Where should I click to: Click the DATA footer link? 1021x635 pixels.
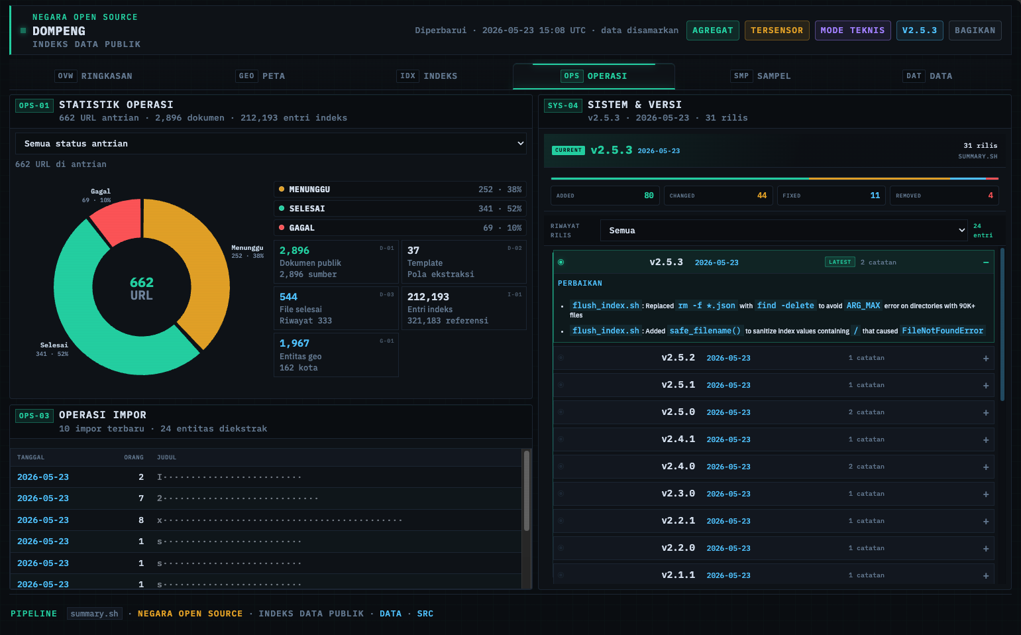click(390, 614)
